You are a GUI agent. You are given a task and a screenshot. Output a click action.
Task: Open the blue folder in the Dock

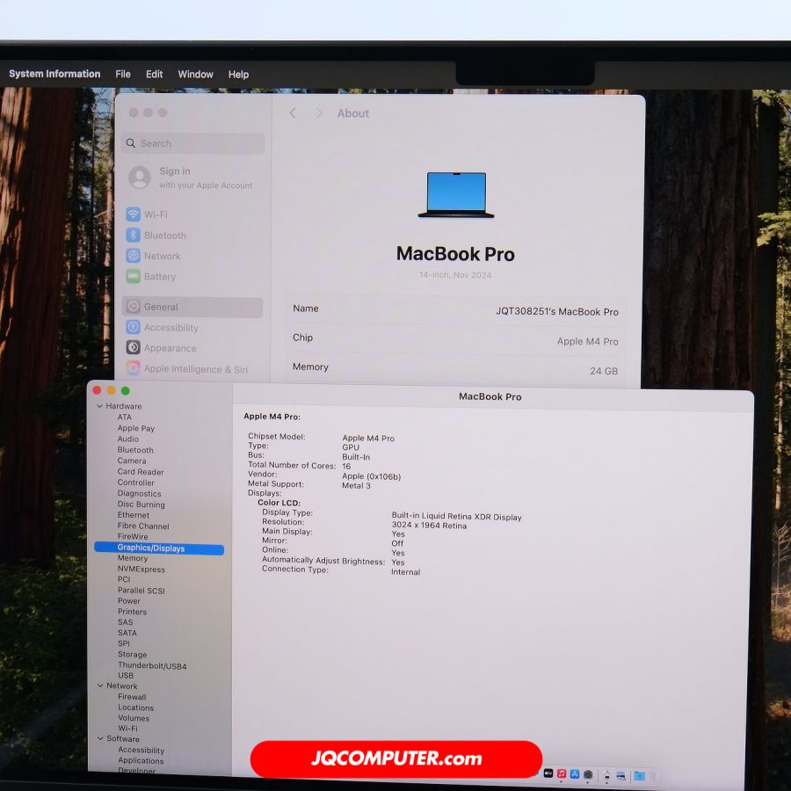[640, 776]
